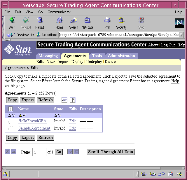Click the Forward navigation icon
187x180 pixels.
click(26, 20)
